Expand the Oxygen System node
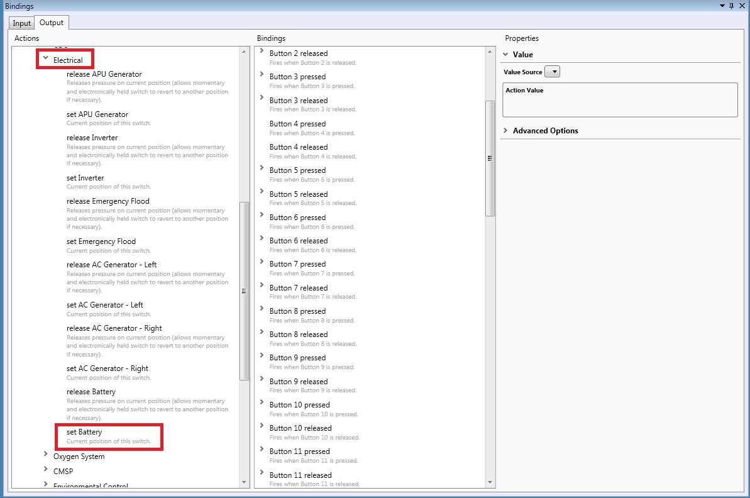Viewport: 750px width, 498px height. [x=46, y=454]
